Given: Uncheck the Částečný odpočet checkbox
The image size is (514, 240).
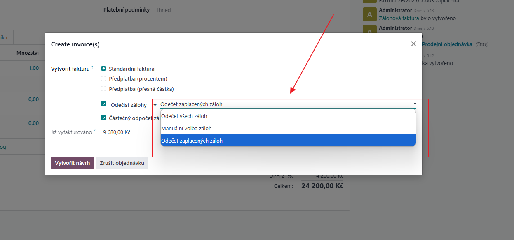Looking at the screenshot, I should click(103, 118).
